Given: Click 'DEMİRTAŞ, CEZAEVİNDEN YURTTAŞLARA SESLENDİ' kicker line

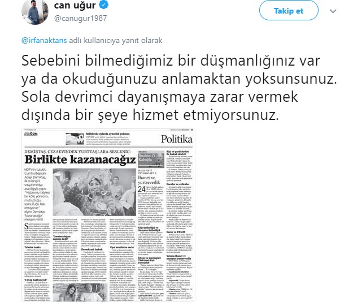Looking at the screenshot, I should [77, 152].
